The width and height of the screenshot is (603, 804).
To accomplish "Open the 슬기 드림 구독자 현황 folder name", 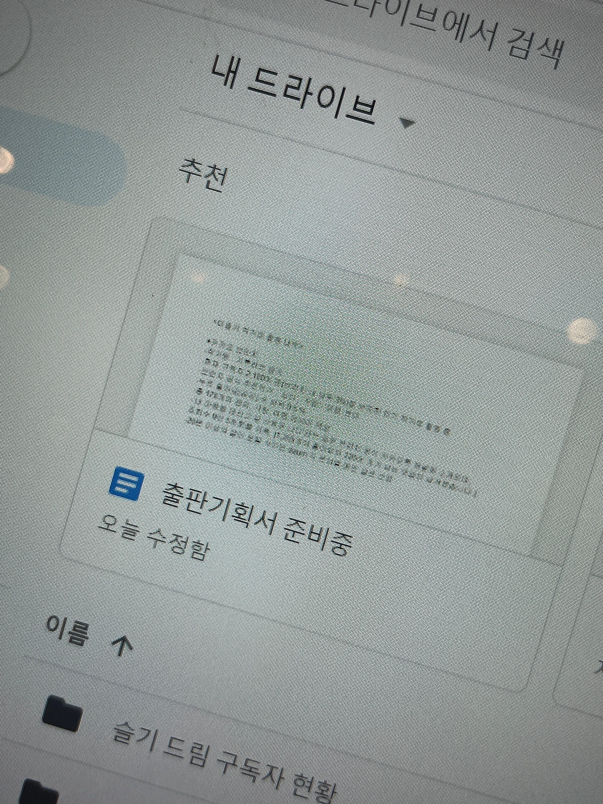I will [225, 762].
